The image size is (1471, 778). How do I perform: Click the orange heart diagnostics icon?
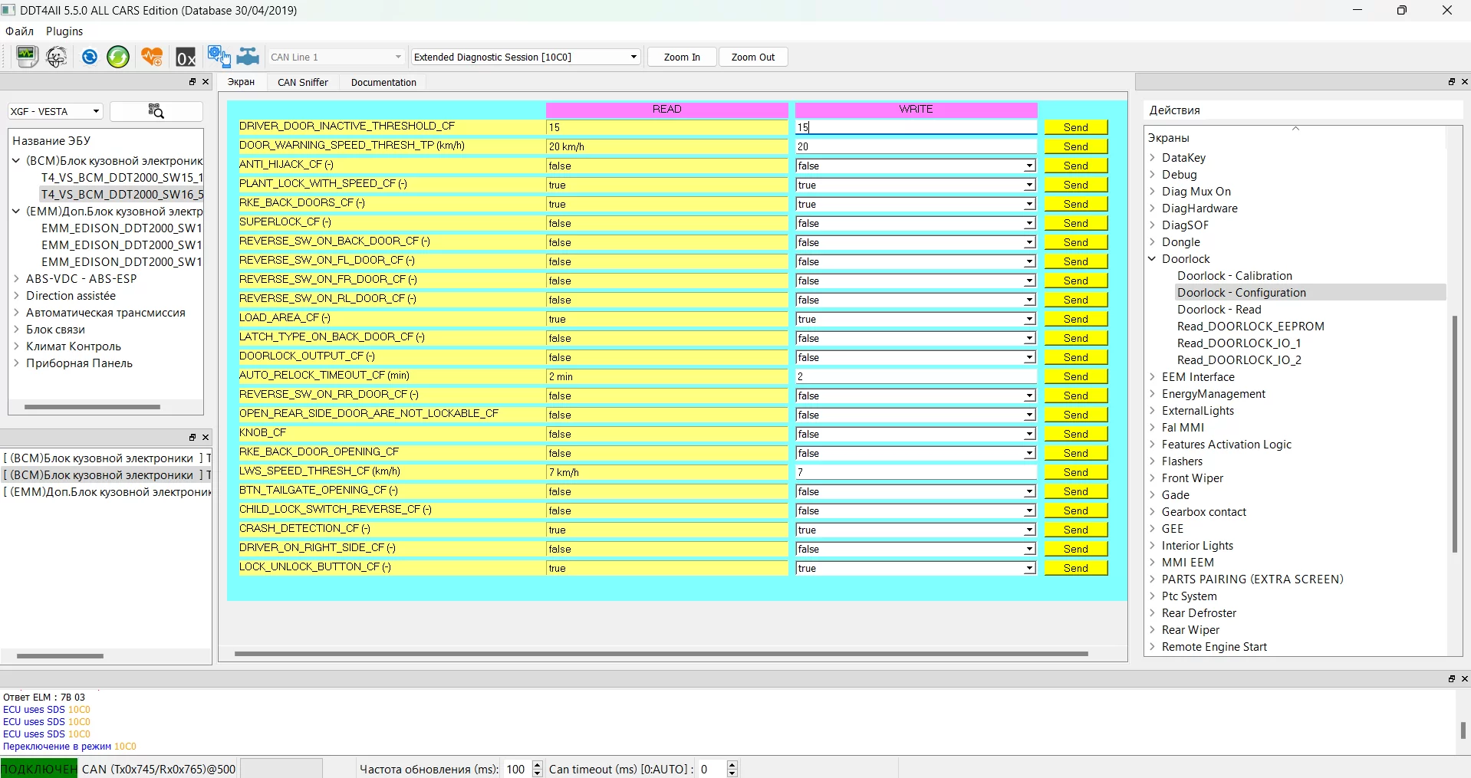152,57
